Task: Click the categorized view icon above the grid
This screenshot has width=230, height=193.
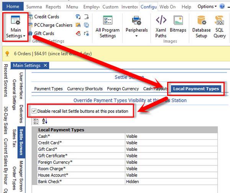Action: (36, 121)
